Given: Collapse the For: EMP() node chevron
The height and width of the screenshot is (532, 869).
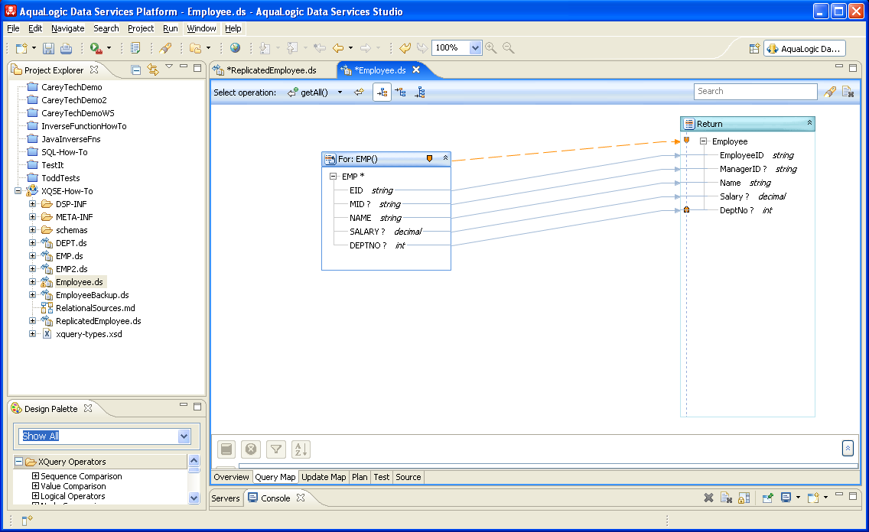Looking at the screenshot, I should click(445, 158).
